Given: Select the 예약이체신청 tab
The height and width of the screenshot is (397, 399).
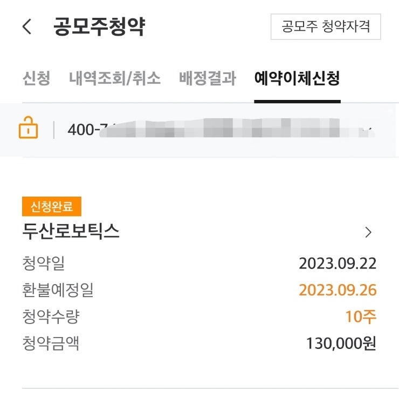Looking at the screenshot, I should click(x=297, y=79).
